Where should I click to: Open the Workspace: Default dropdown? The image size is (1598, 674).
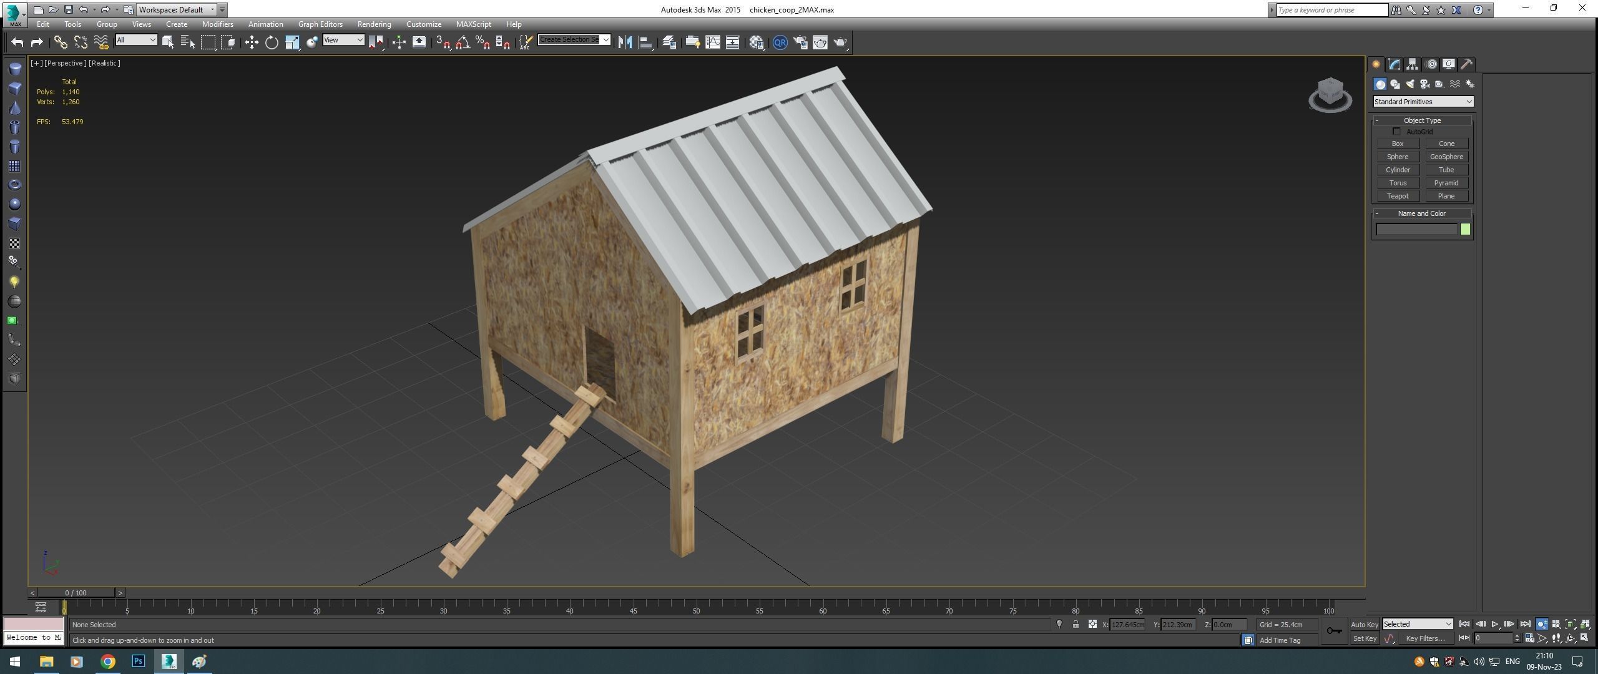tap(177, 9)
